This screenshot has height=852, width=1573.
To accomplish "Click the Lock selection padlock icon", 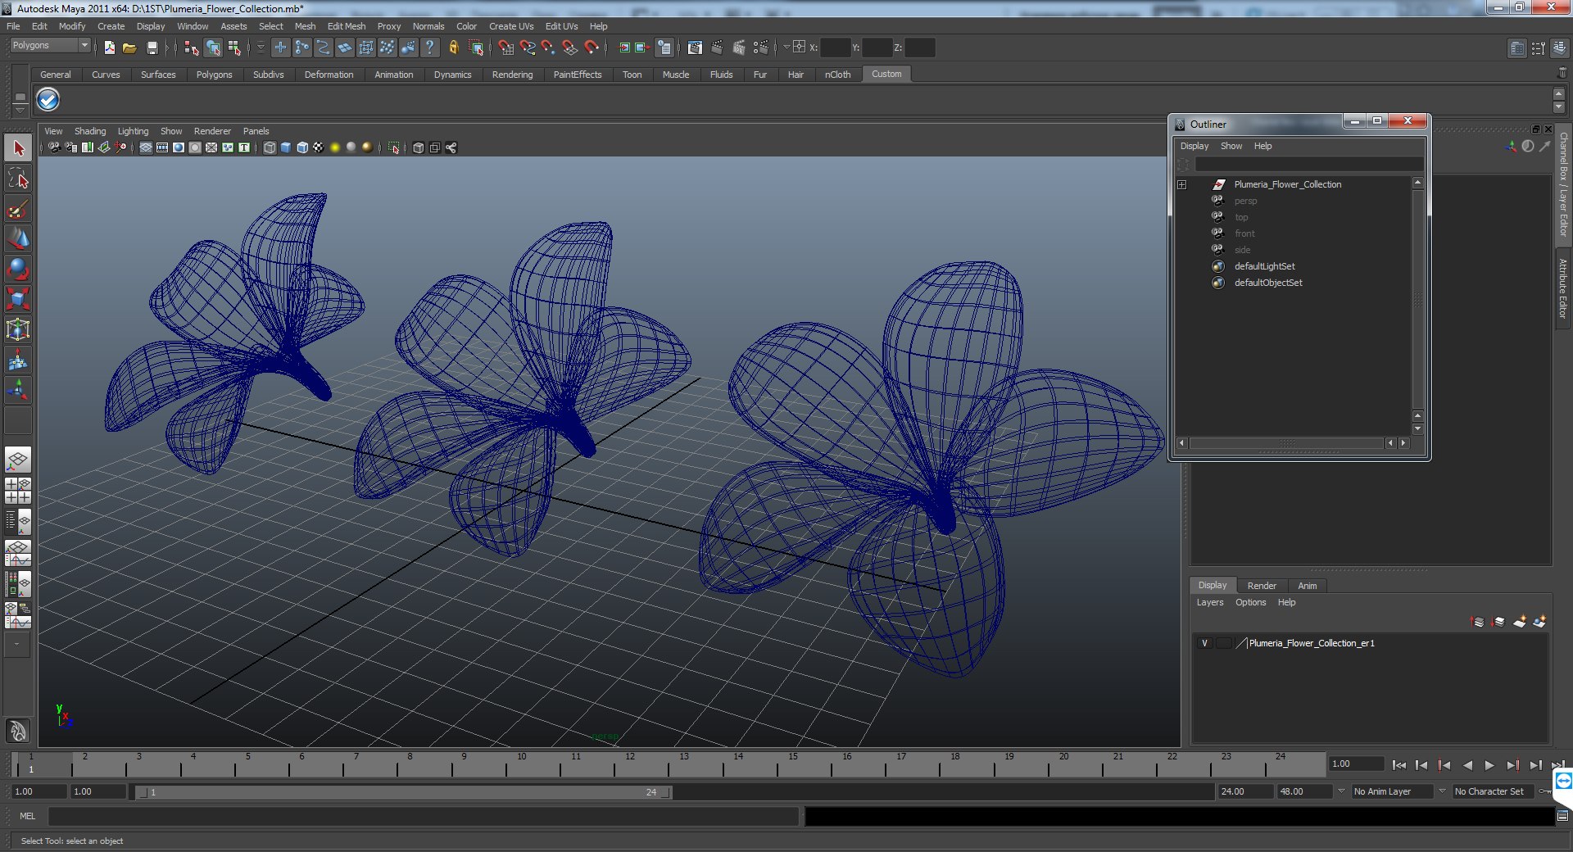I will (453, 48).
